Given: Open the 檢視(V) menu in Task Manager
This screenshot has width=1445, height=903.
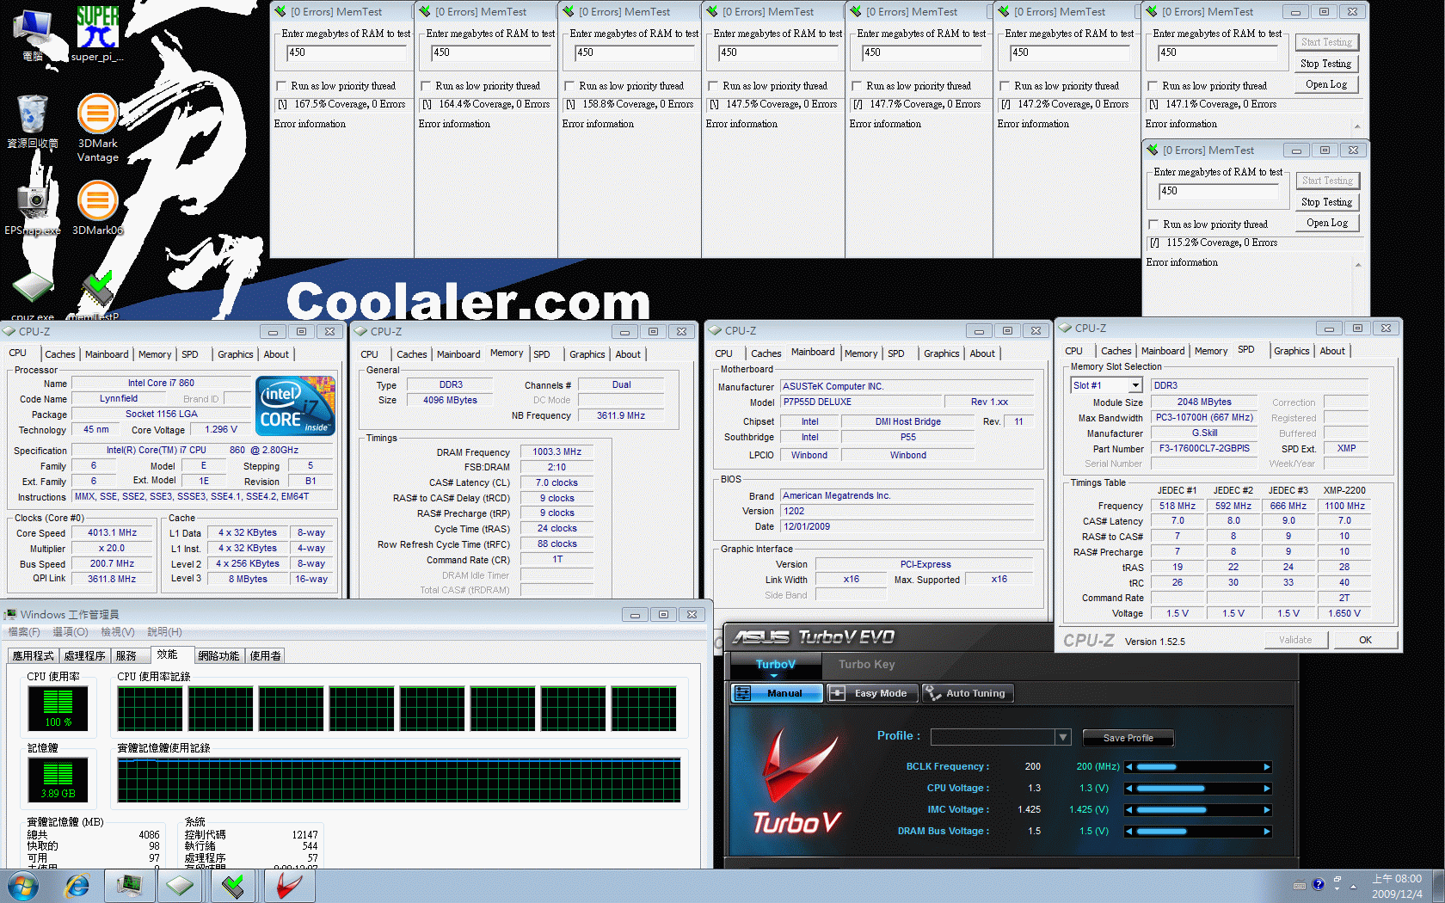Looking at the screenshot, I should click(118, 632).
